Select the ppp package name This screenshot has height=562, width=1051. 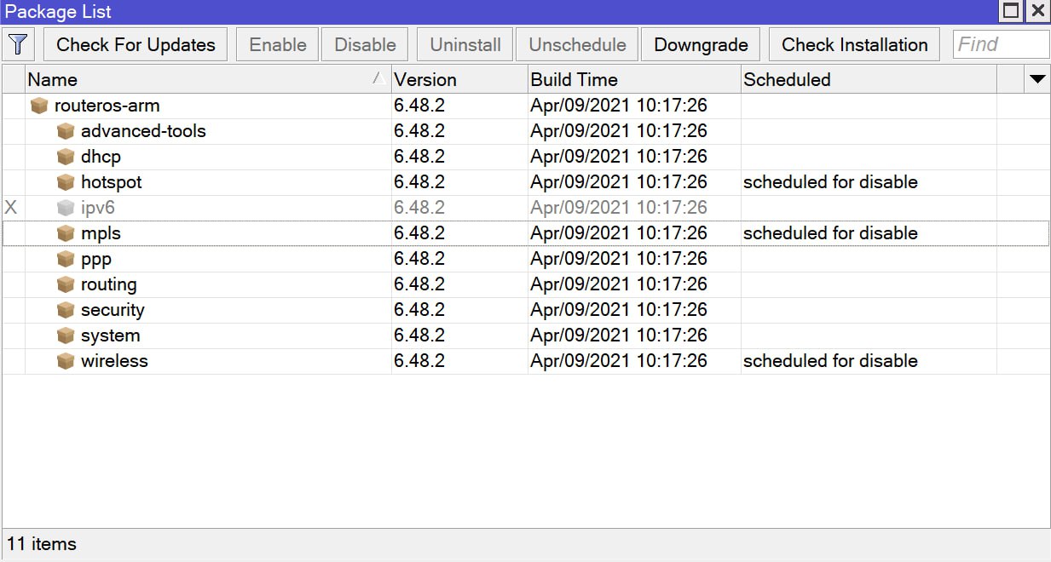pos(96,259)
